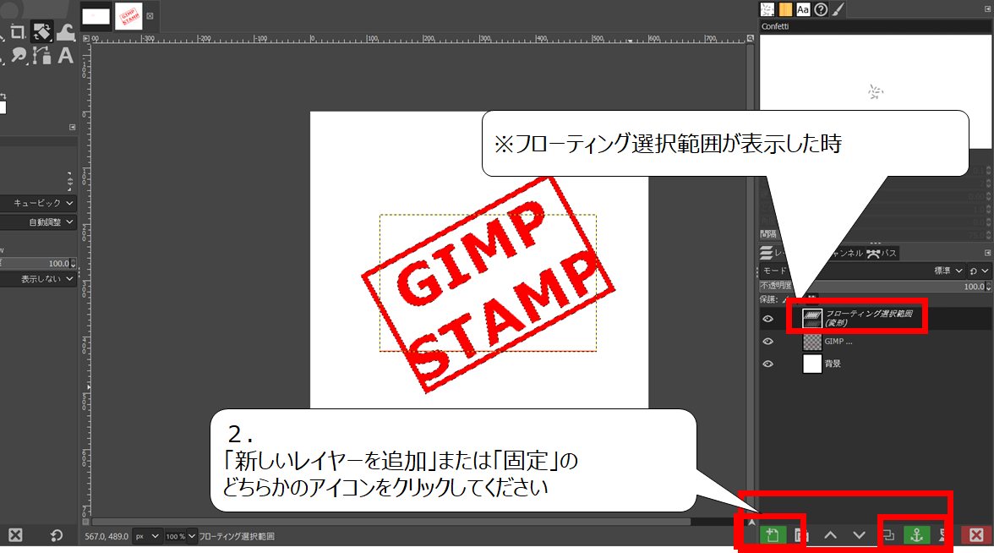Click the reset tool options icon
The image size is (994, 553).
57,536
